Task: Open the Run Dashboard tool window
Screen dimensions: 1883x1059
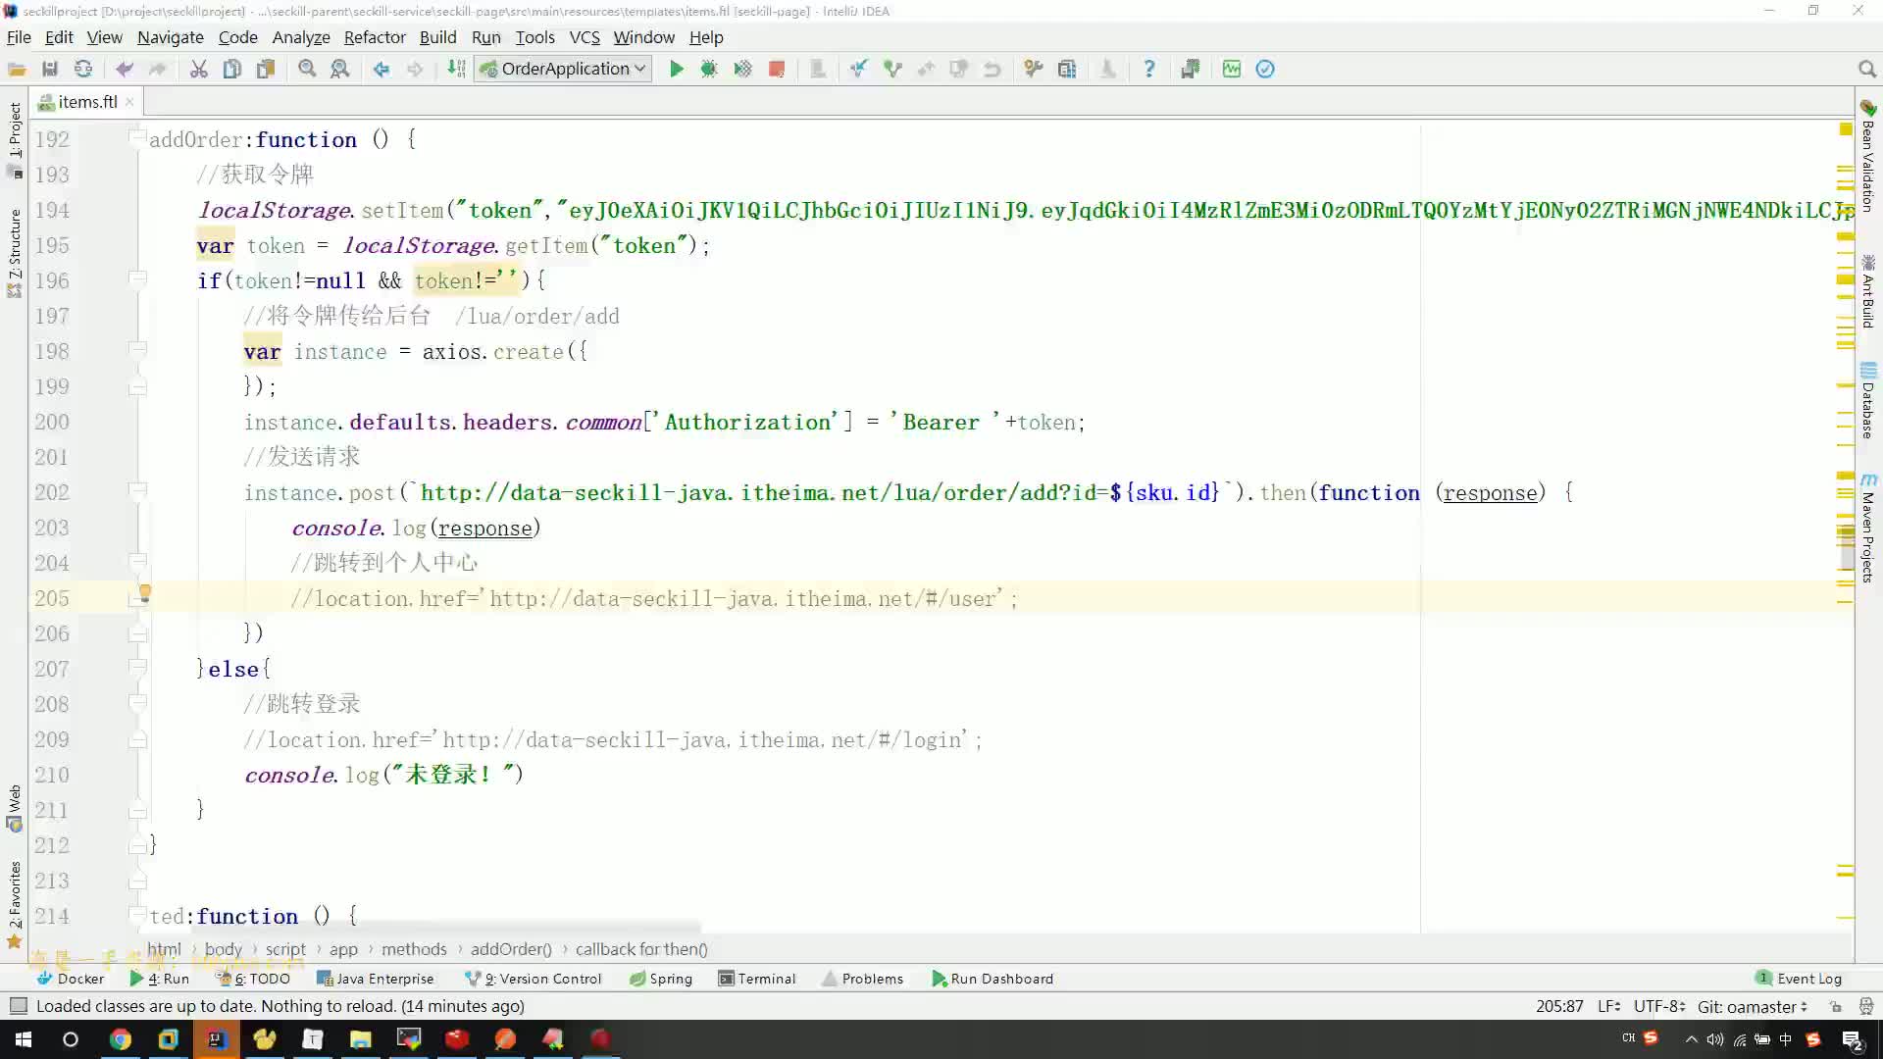Action: tap(992, 979)
